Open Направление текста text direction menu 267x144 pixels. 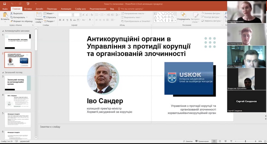click(133, 13)
